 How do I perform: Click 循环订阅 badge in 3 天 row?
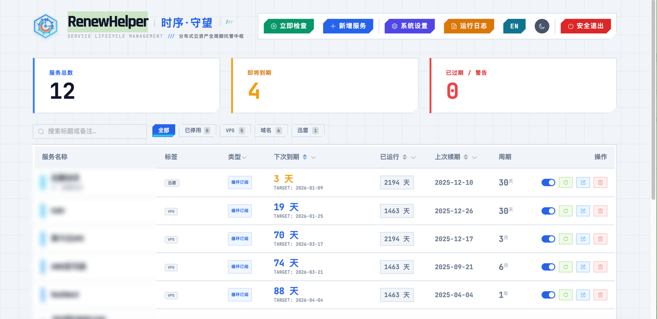240,182
